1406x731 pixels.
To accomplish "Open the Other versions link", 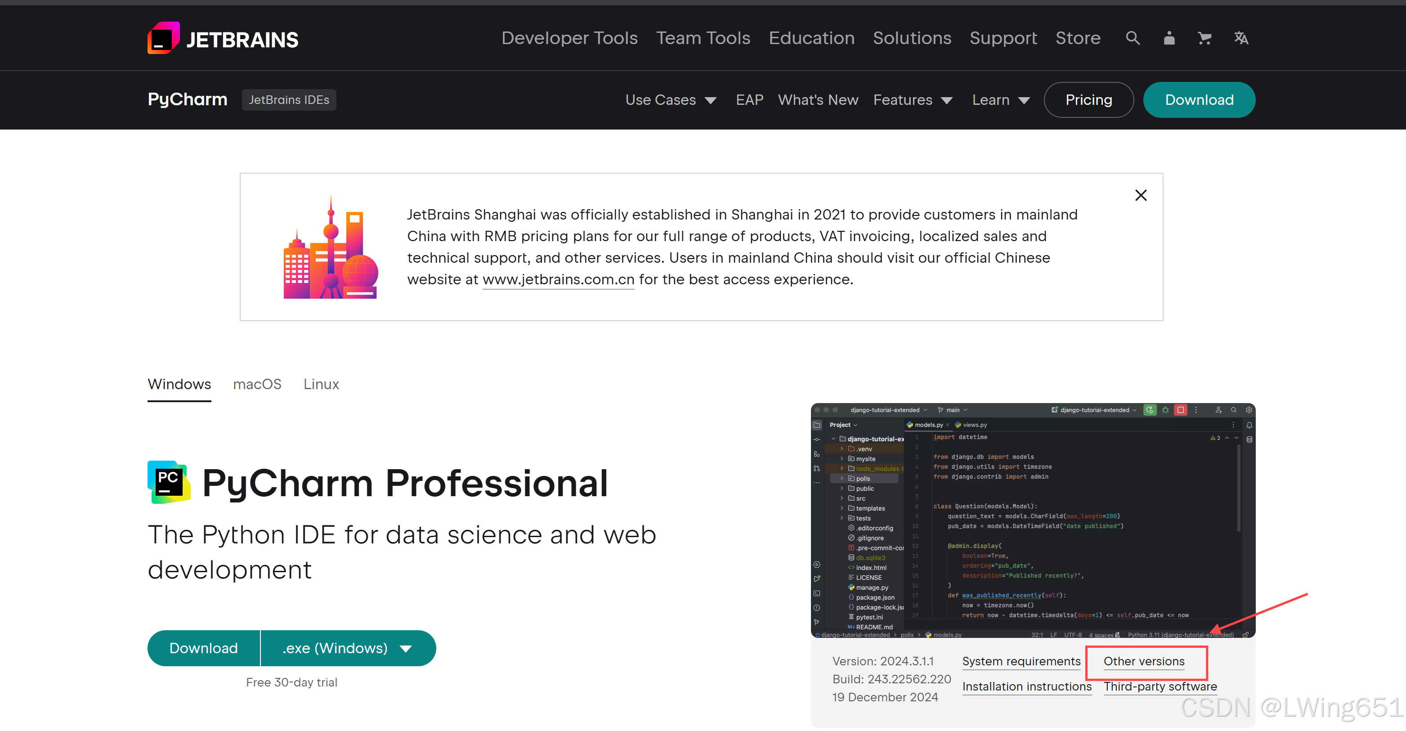I will pos(1144,661).
